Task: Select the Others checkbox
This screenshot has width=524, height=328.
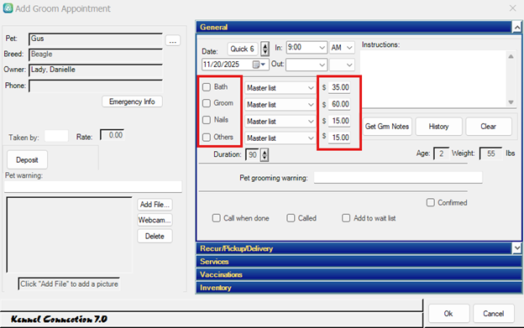Action: (207, 137)
